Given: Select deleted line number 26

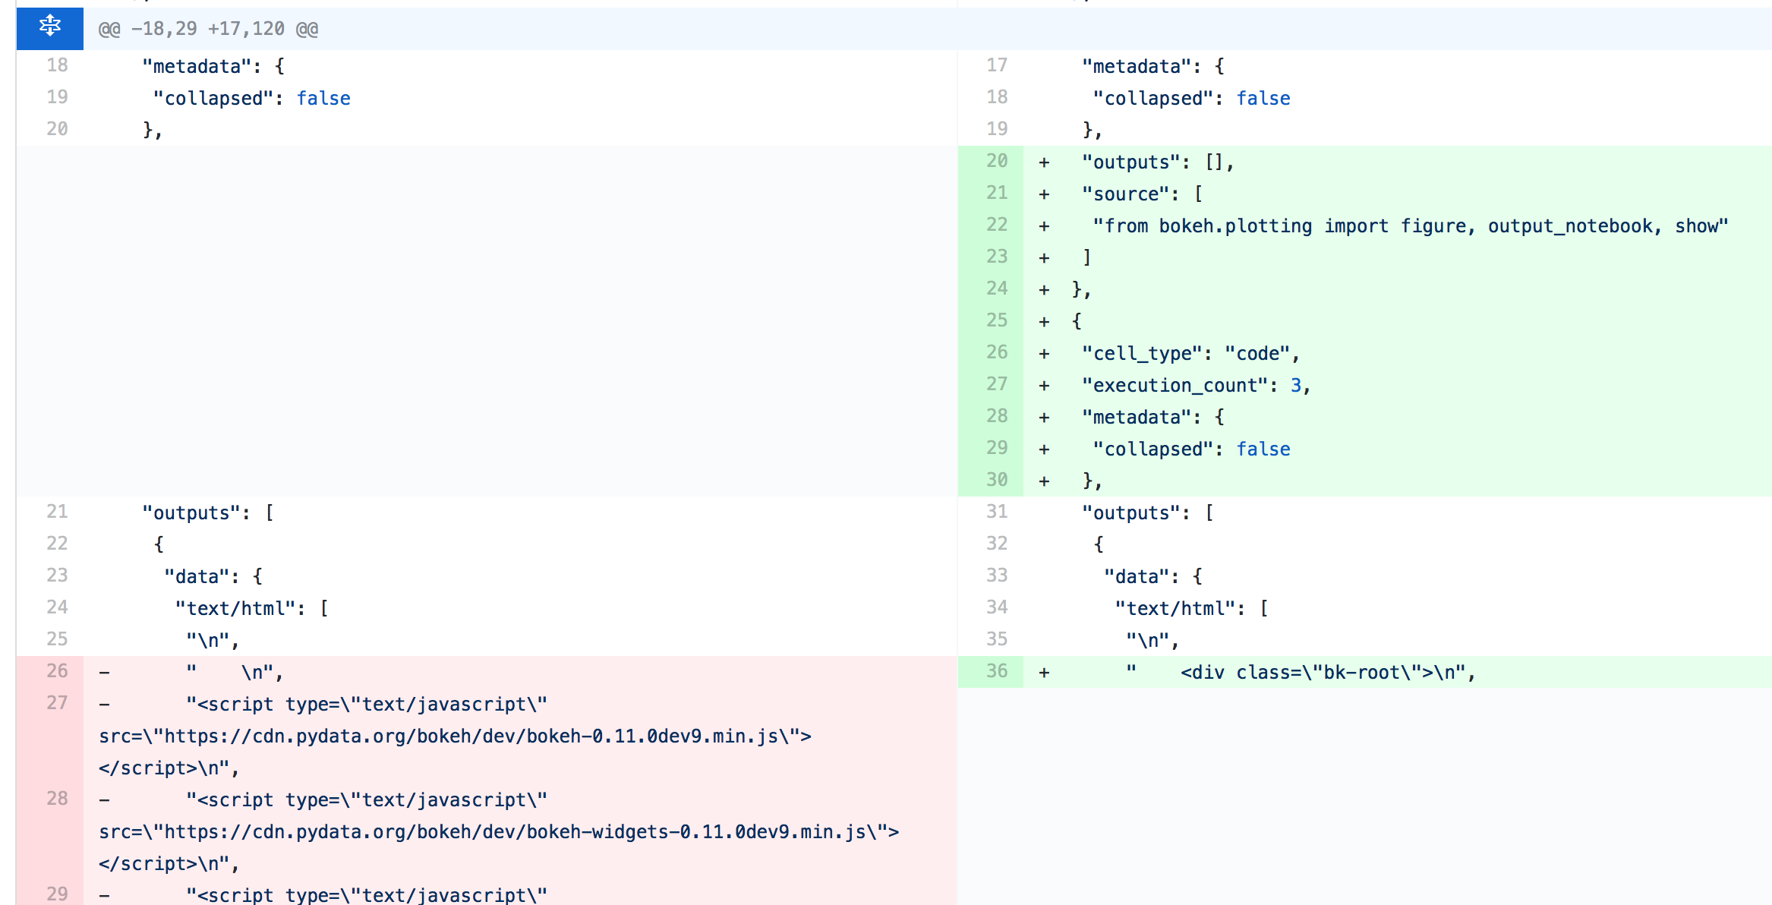Looking at the screenshot, I should [x=57, y=671].
